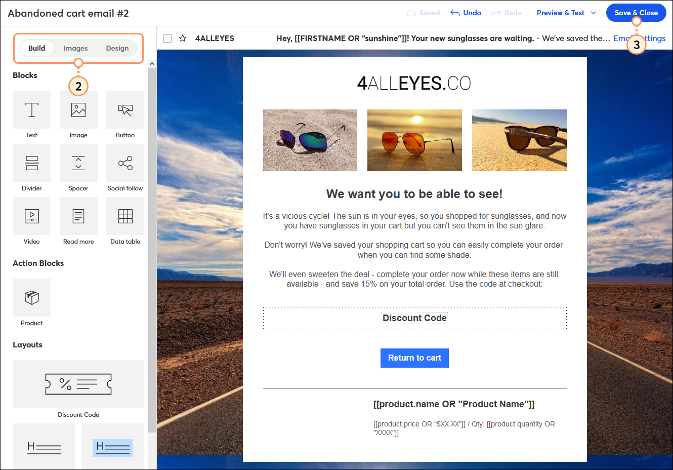The height and width of the screenshot is (470, 673).
Task: Add a Data table block
Action: (x=125, y=216)
